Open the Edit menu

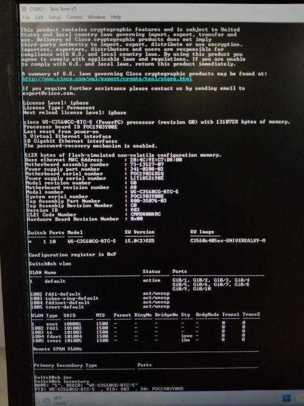click(39, 17)
